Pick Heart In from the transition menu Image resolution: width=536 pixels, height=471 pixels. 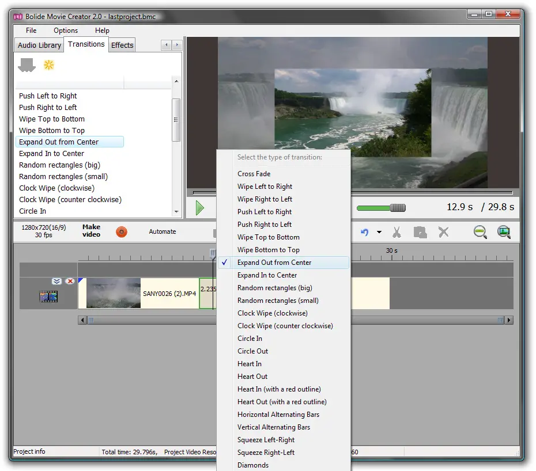(250, 364)
